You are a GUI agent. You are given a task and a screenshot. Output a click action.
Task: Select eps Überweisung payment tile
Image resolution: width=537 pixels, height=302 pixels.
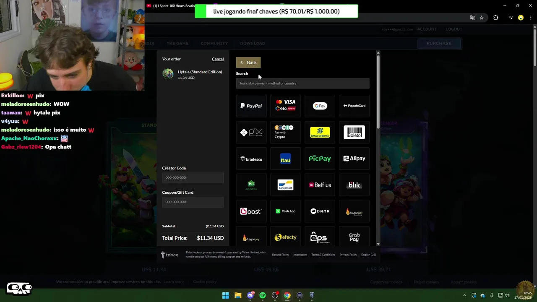click(320, 237)
